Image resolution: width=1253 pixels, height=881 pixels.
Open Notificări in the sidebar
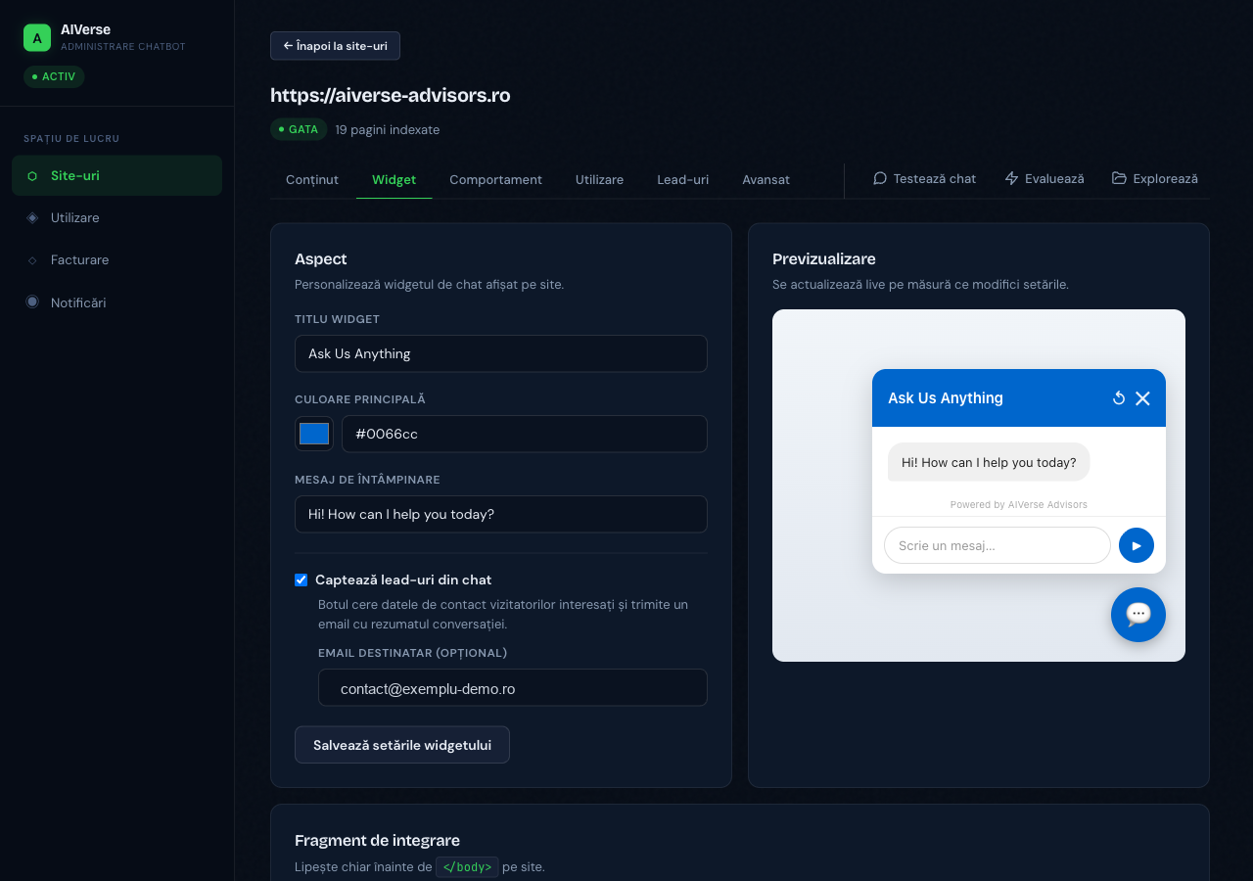(x=116, y=302)
